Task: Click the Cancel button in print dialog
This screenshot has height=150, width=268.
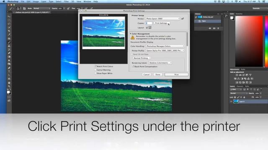Action: click(x=147, y=75)
